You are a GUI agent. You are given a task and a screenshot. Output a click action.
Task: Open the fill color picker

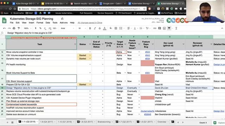(x=111, y=28)
